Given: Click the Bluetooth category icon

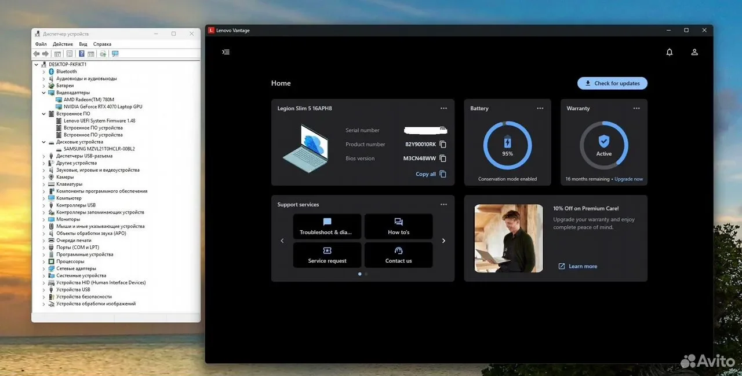Looking at the screenshot, I should pyautogui.click(x=51, y=72).
